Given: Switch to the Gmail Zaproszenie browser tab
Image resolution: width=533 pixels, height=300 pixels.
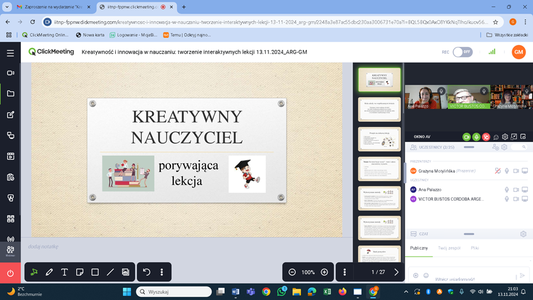Looking at the screenshot, I should (x=54, y=7).
